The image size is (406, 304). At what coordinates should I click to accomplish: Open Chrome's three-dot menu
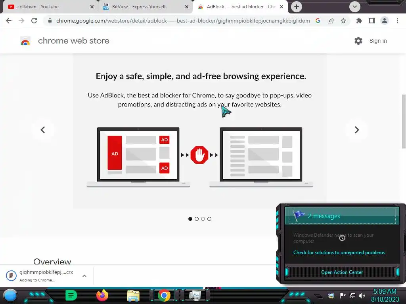397,21
